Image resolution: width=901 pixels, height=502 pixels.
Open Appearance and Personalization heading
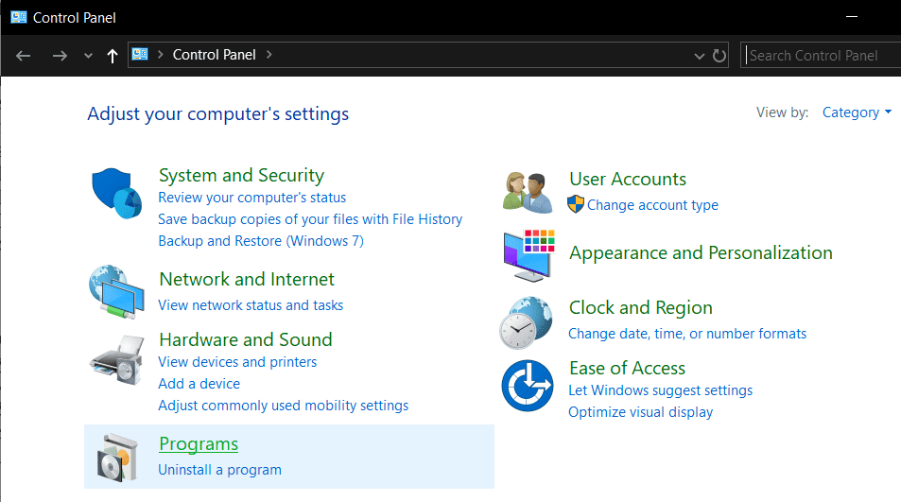point(701,253)
